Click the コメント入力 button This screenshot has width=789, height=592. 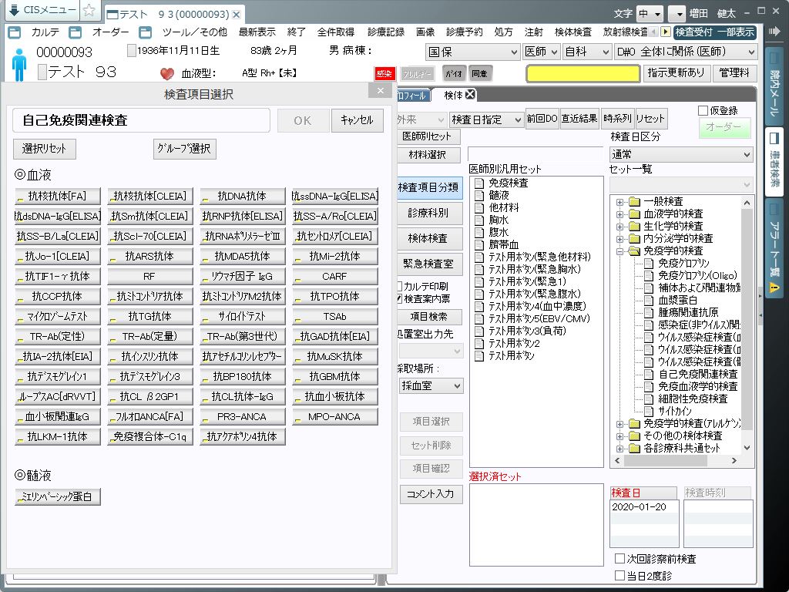(431, 494)
